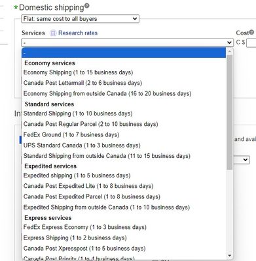This screenshot has width=256, height=261.
Task: Click the 'Standard services' group header
Action: [x=50, y=104]
